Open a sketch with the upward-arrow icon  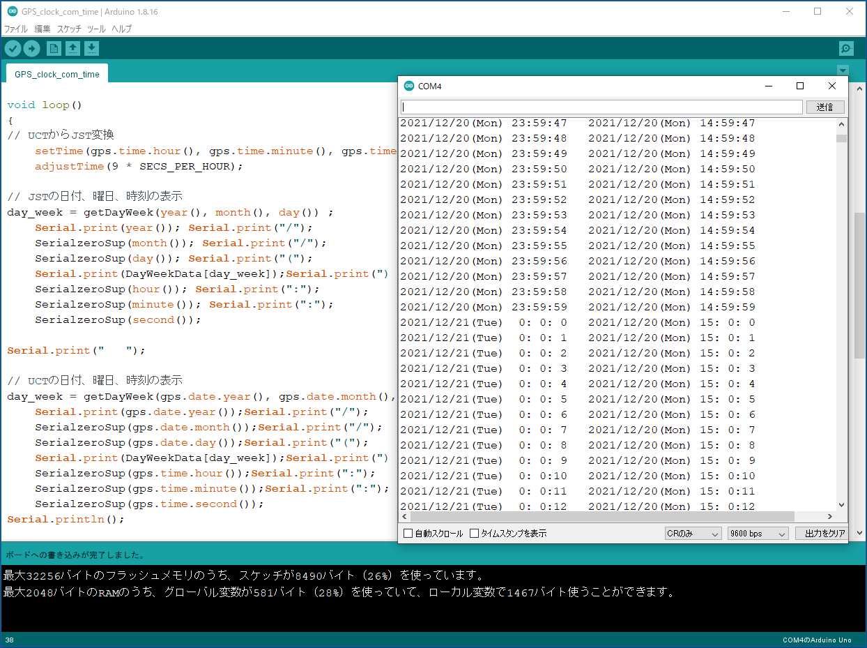tap(73, 48)
